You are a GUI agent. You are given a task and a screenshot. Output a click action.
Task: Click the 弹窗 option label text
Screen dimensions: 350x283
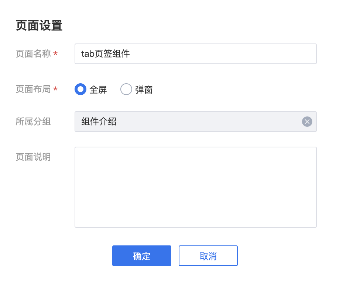coord(144,90)
